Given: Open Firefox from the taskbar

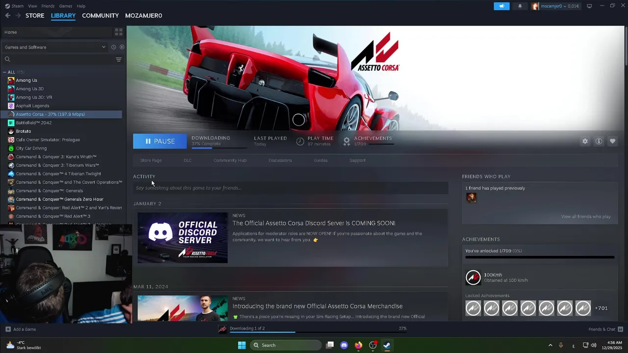Looking at the screenshot, I should click(x=358, y=345).
